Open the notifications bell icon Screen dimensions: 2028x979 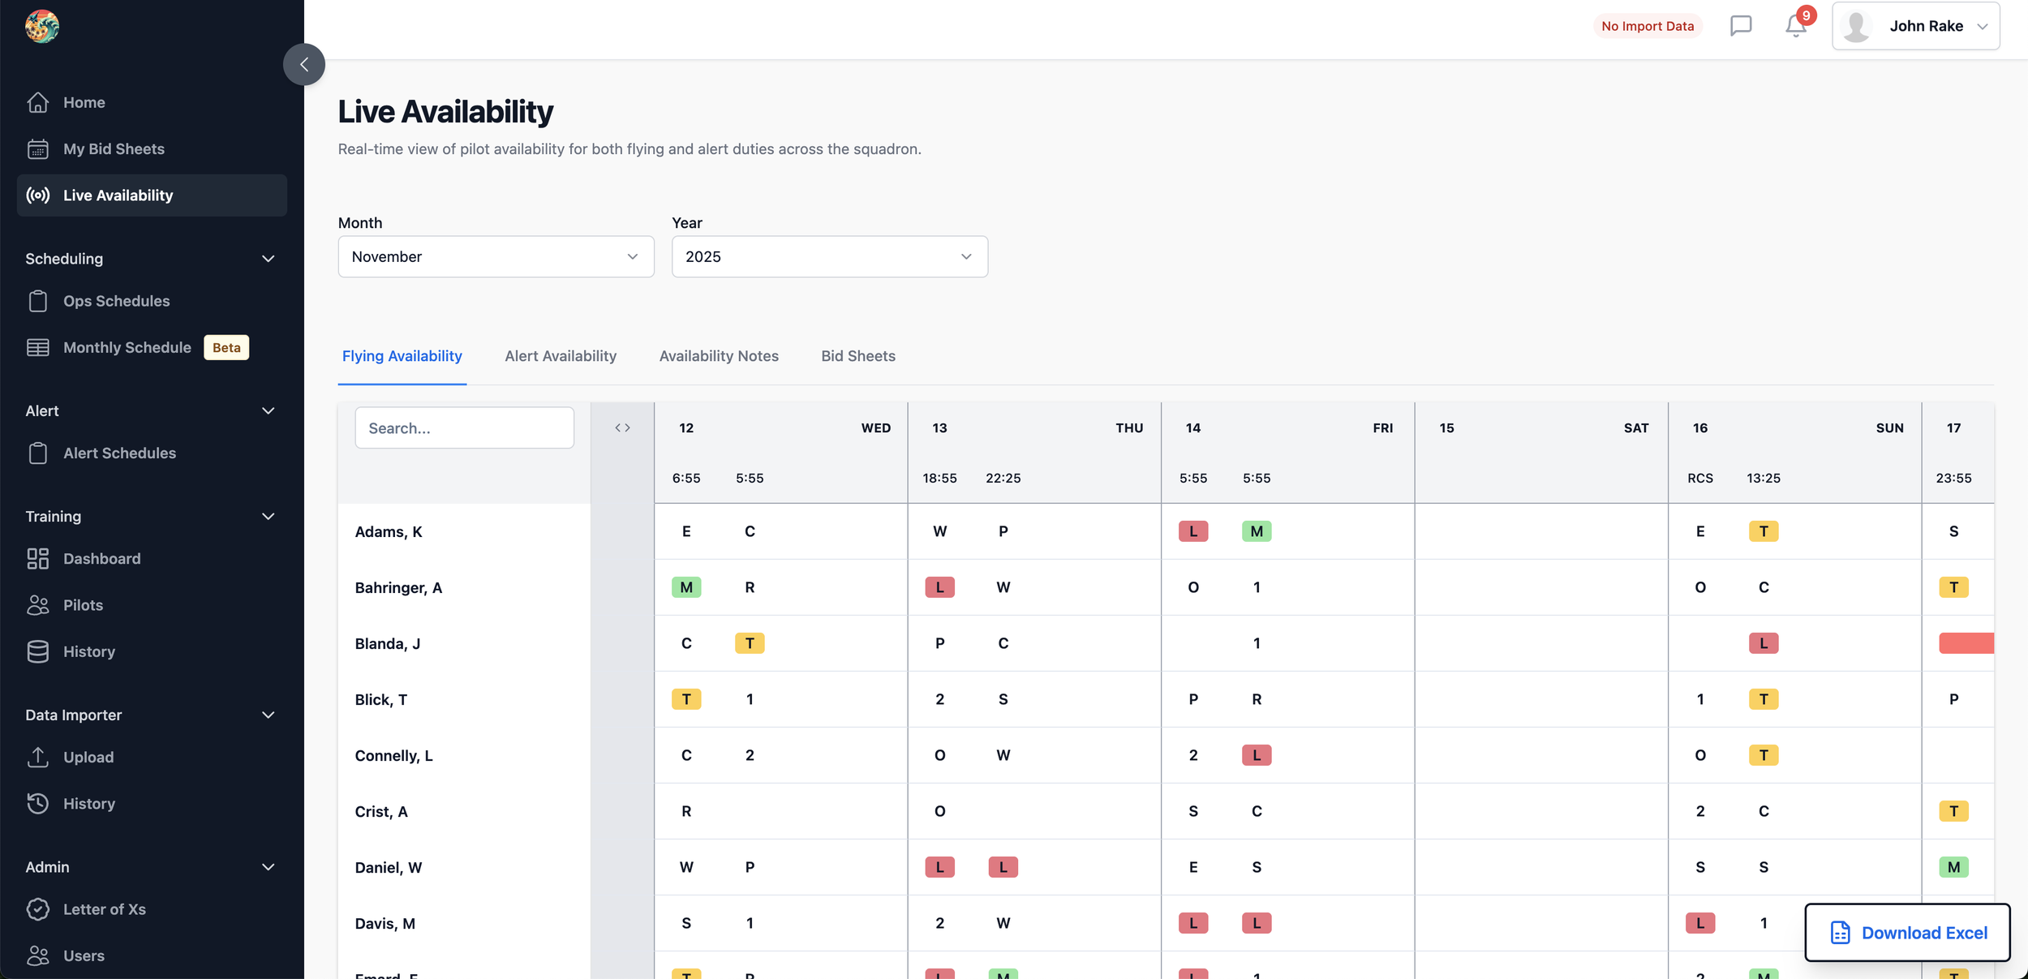pyautogui.click(x=1795, y=26)
